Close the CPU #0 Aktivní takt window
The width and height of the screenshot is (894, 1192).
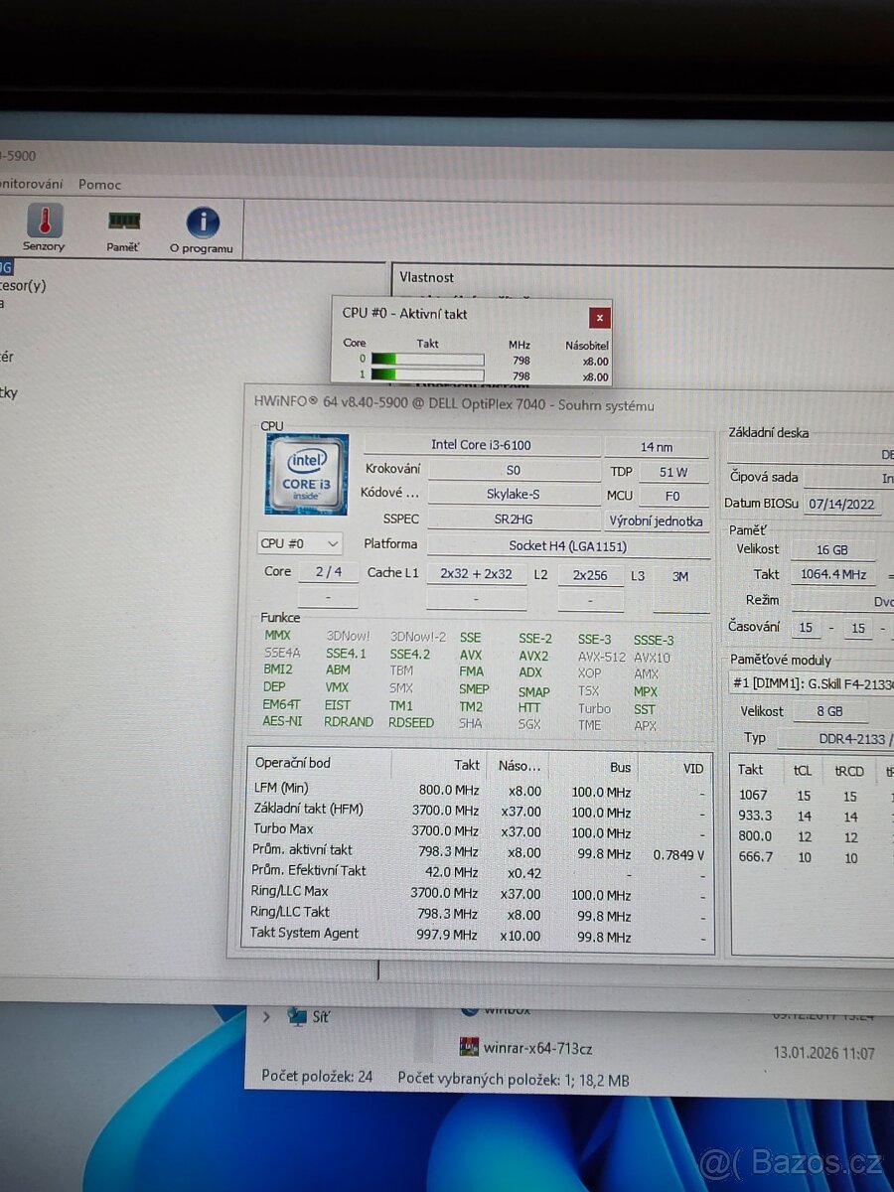[599, 318]
